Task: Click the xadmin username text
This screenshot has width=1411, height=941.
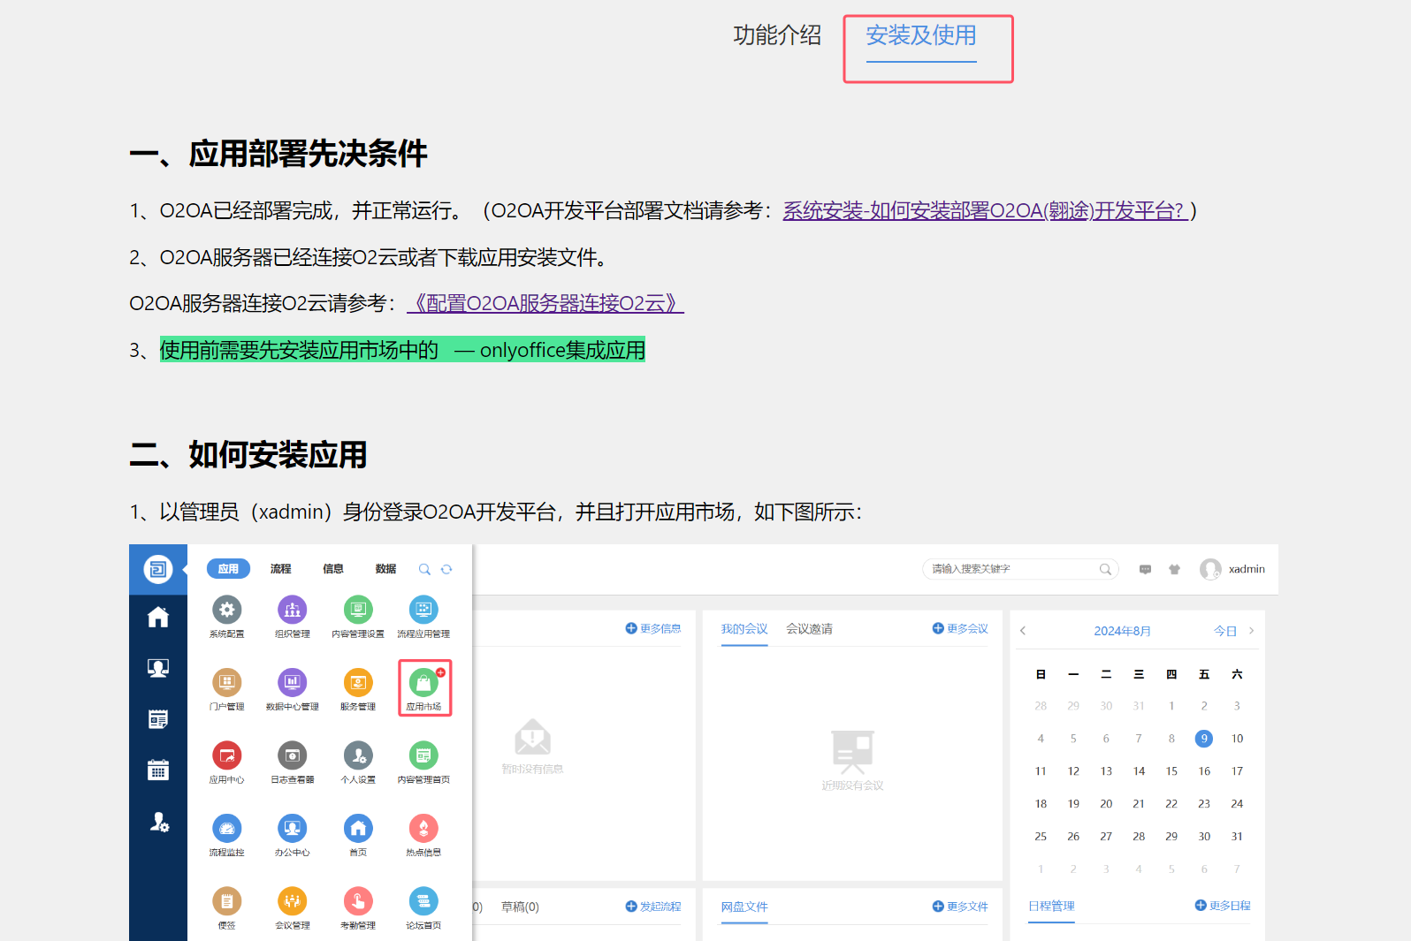Action: click(1247, 569)
